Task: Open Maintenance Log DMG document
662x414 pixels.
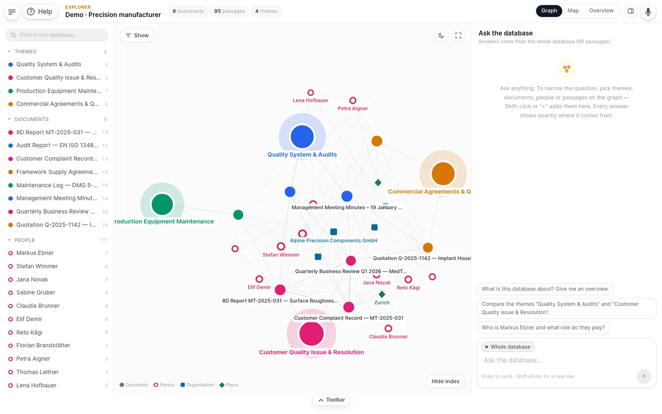Action: (57, 185)
